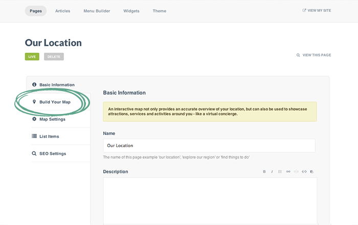Click the unlink icon in Description toolbar
Image resolution: width=358 pixels, height=225 pixels.
point(296,172)
